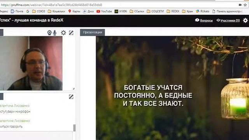Viewport: 249px width, 140px height.
Task: Click chat message ending 'бери микрофон'
Action: 15,112
